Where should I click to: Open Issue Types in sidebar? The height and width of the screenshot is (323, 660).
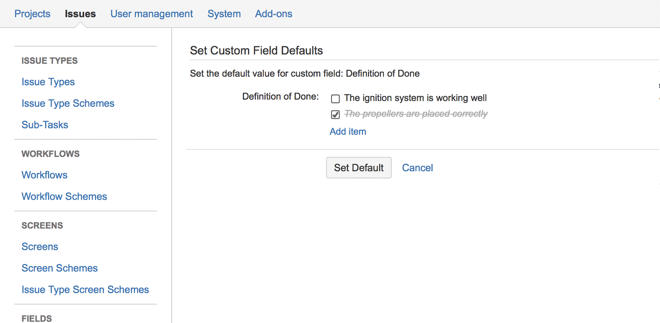(48, 82)
